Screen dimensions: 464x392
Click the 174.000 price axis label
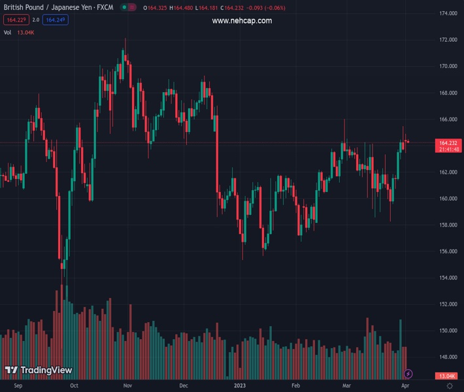click(448, 13)
